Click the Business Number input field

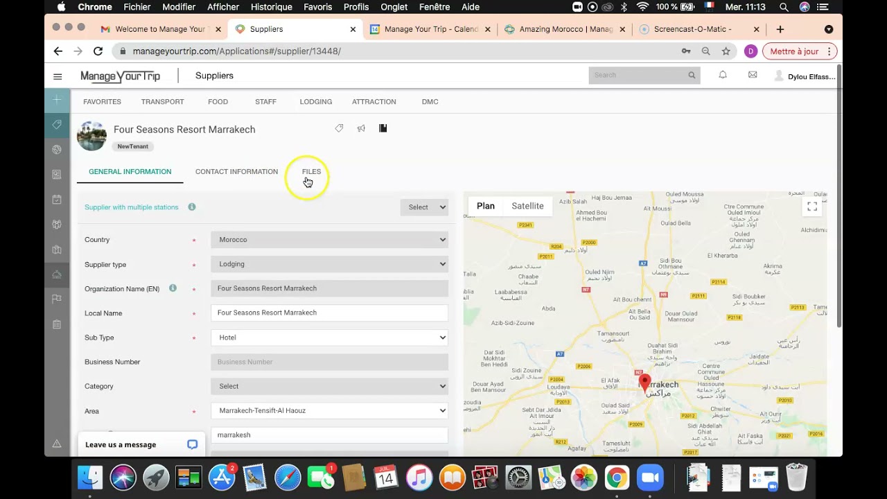[x=329, y=362]
